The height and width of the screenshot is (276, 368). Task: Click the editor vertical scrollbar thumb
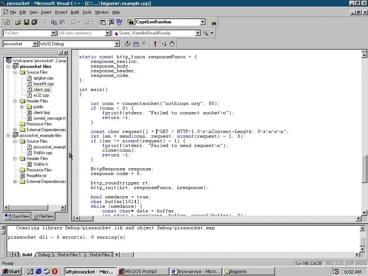(x=364, y=169)
